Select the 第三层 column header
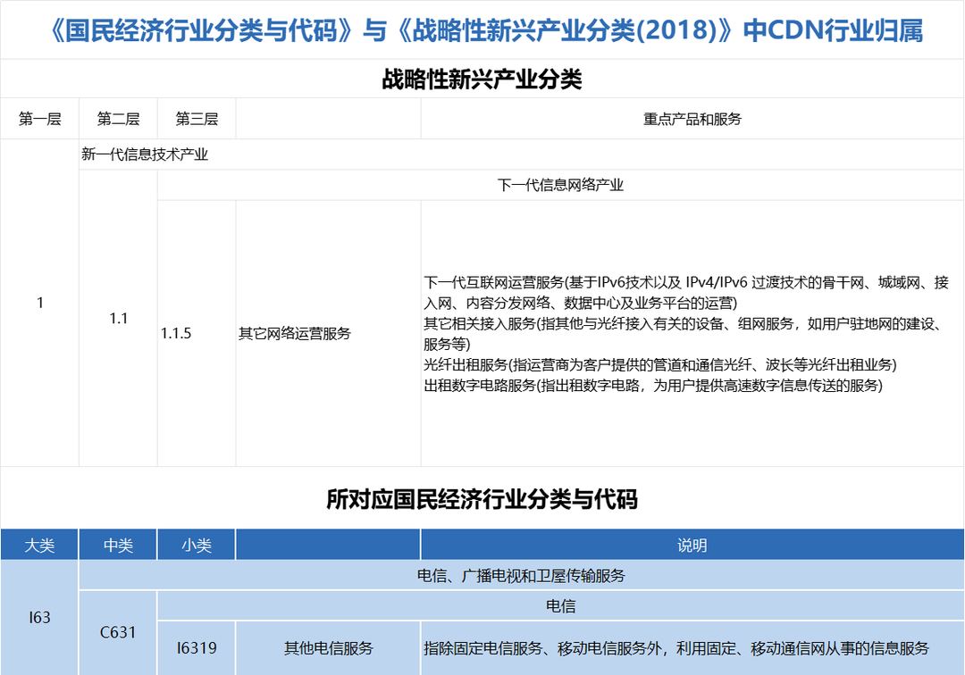The image size is (965, 675). click(x=197, y=119)
